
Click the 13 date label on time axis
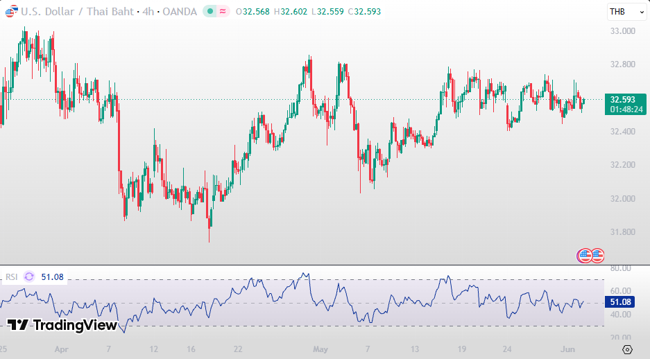tap(415, 349)
